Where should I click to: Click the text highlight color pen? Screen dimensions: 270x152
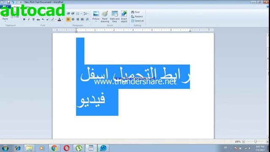coord(53,19)
